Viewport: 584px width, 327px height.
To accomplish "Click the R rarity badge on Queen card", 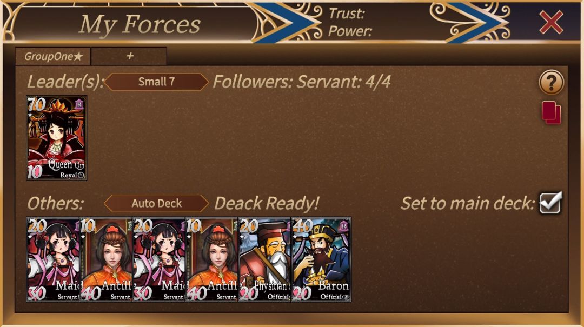I will click(x=79, y=104).
